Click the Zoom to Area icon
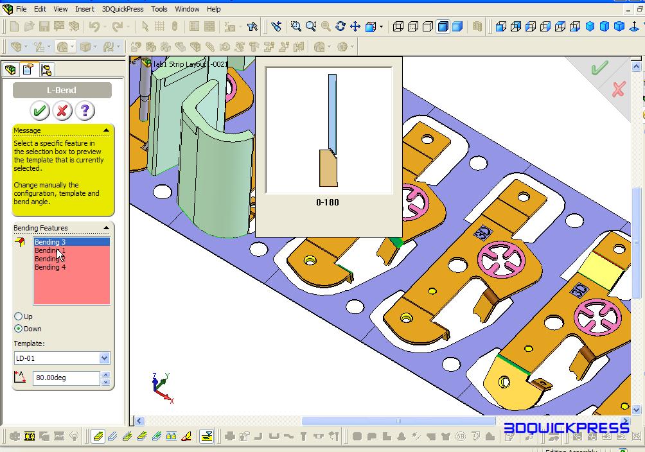 point(311,27)
